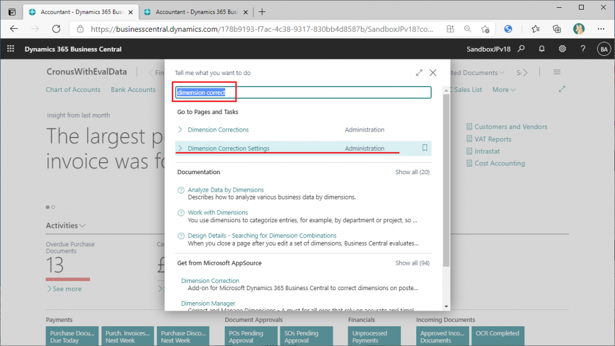Open the browser Settings and more menu
Viewport: 615px width, 346px height.
tap(601, 29)
